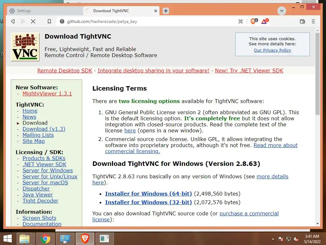Image resolution: width=326 pixels, height=245 pixels.
Task: Click the network tray icon
Action: (x=288, y=239)
